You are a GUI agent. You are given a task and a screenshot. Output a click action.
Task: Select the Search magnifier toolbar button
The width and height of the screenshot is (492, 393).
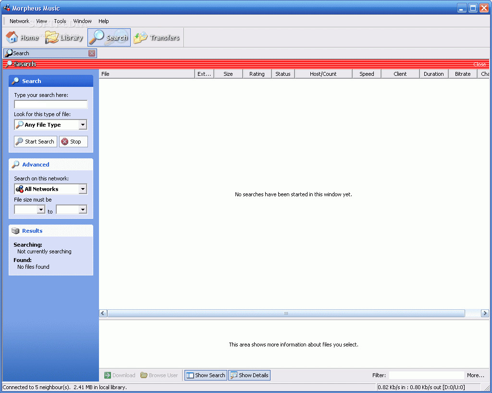tap(109, 37)
